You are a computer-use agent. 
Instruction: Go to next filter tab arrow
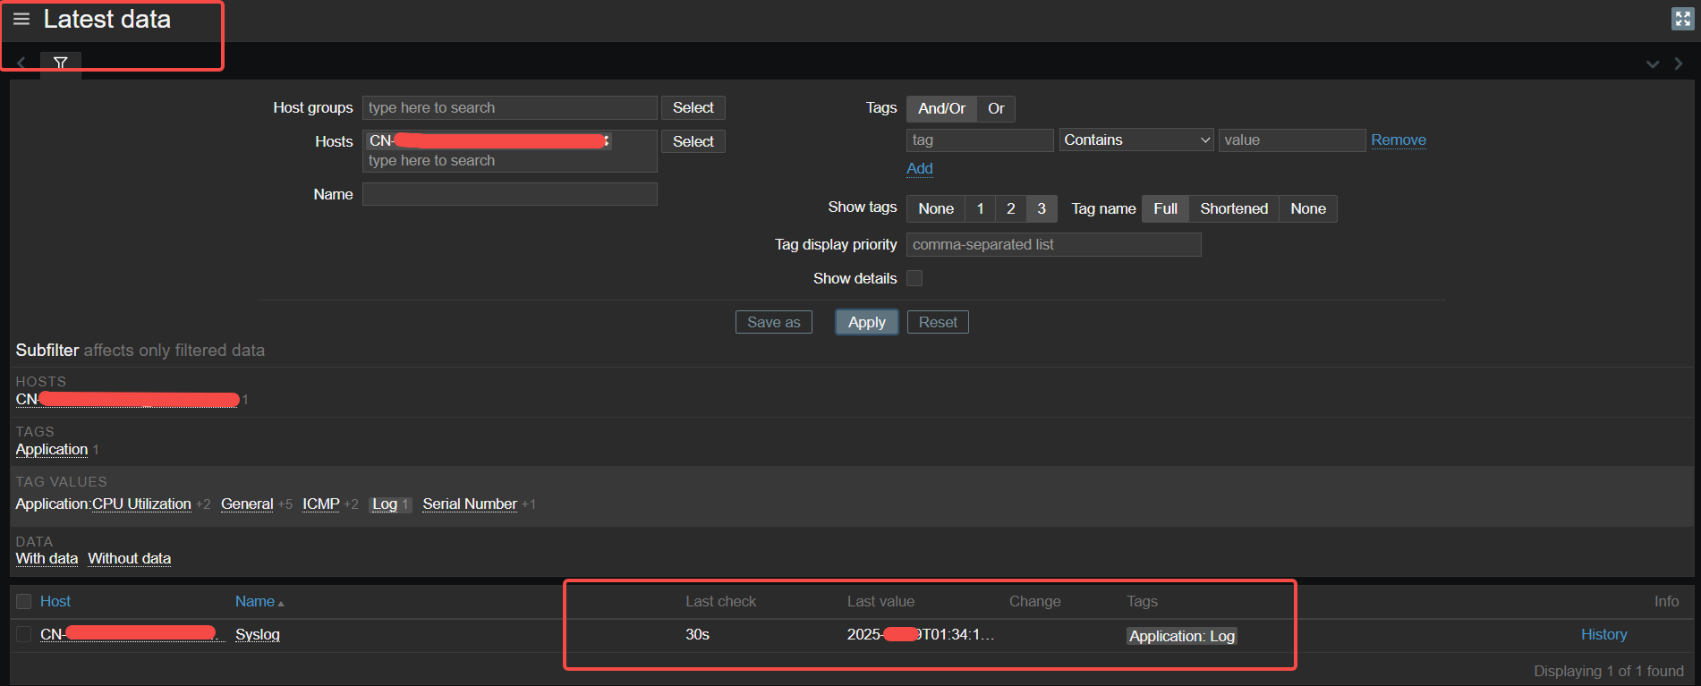1679,64
